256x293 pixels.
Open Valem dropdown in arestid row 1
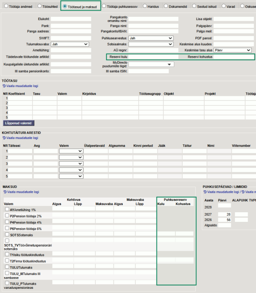point(71,151)
